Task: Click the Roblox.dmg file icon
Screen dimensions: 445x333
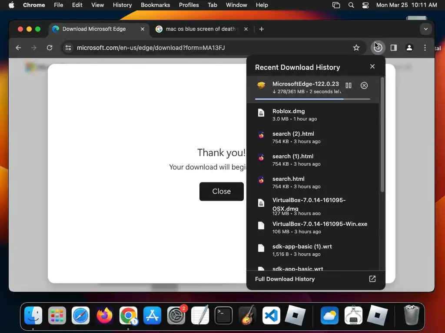Action: coord(261,113)
